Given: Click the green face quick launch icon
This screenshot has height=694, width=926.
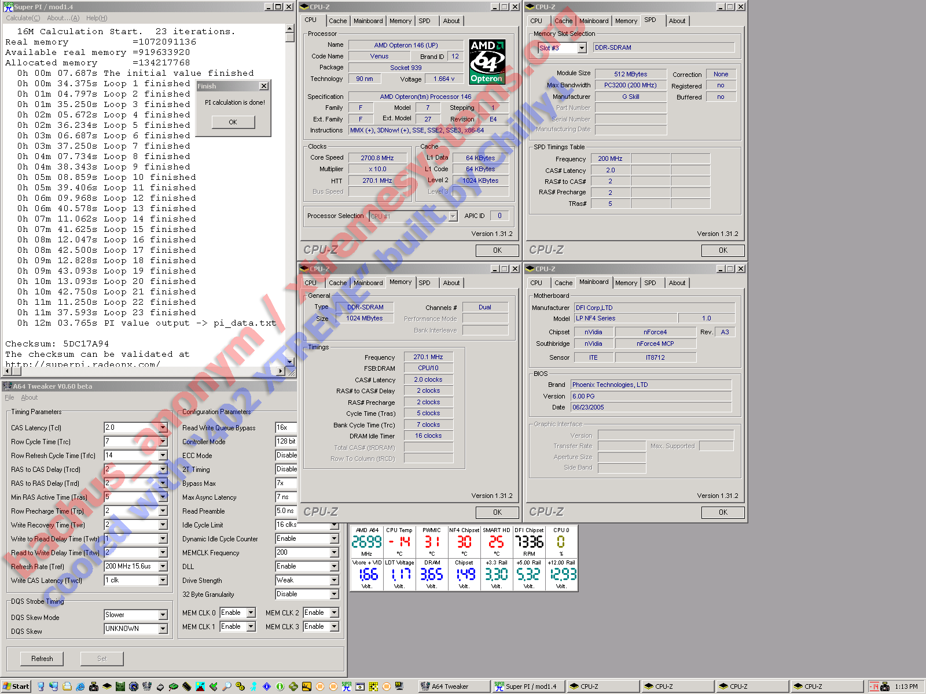Looking at the screenshot, I should 120,686.
